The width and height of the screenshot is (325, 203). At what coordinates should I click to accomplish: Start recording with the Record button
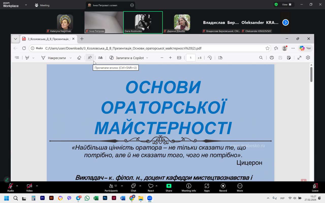pos(223,187)
